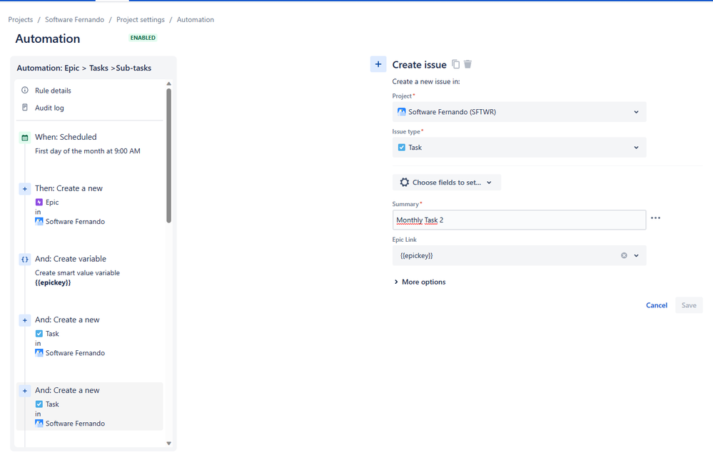Click the Cancel button
The height and width of the screenshot is (455, 713).
[x=657, y=305]
